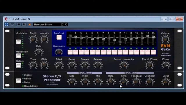The width and height of the screenshot is (186, 105).
Task: Toggle the Auto/Lock button
Action: click(59, 37)
